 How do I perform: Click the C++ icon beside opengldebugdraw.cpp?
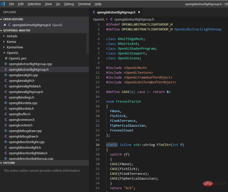coord(6,131)
